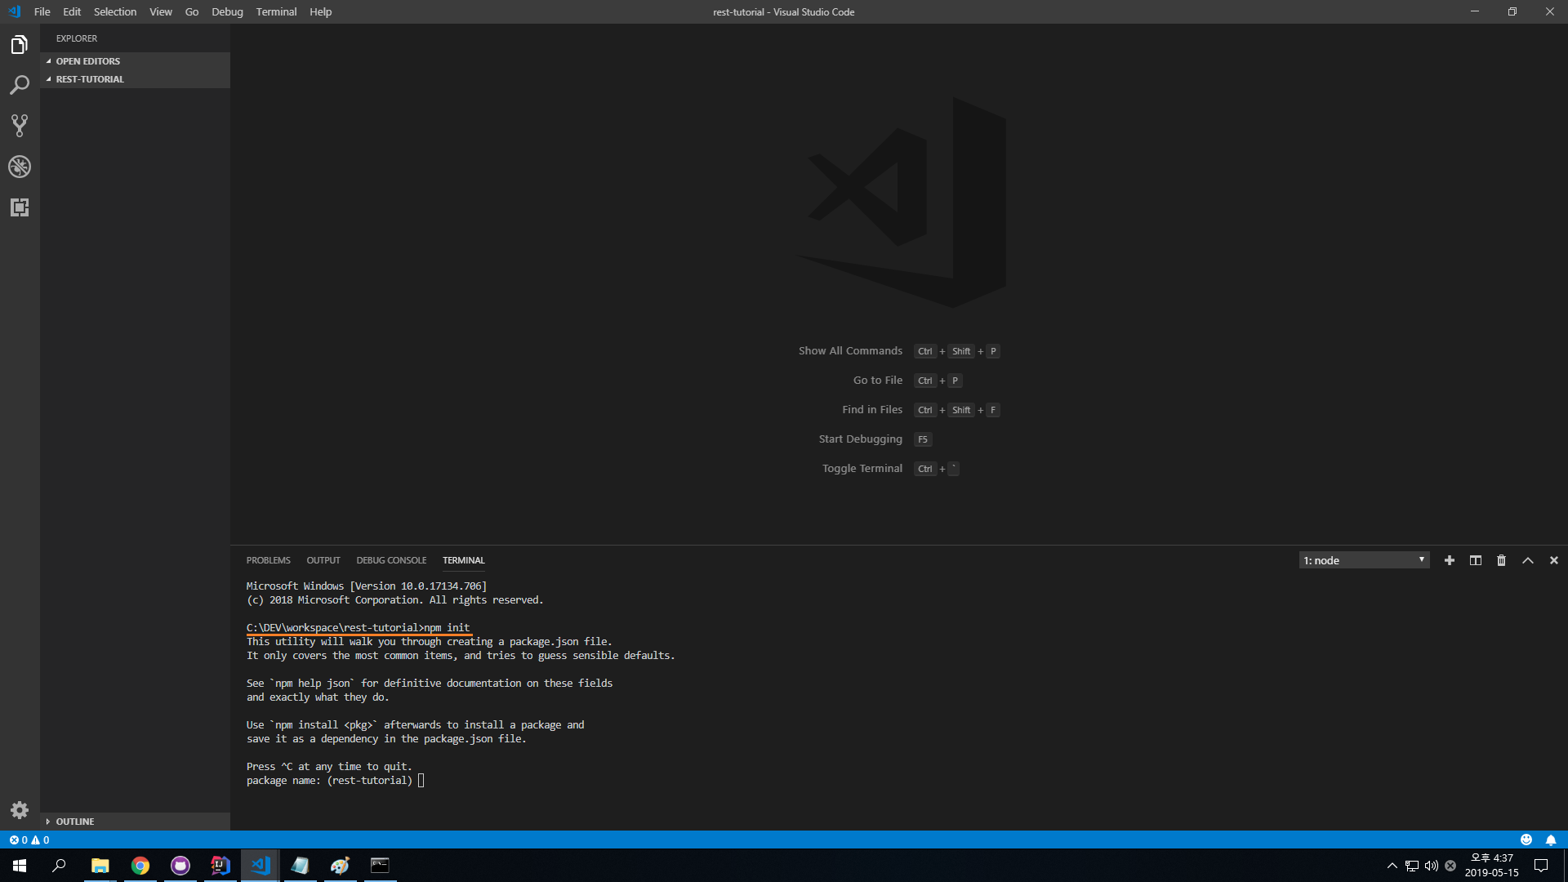The width and height of the screenshot is (1568, 882).
Task: Maximize the panel size with up chevron
Action: (x=1528, y=560)
